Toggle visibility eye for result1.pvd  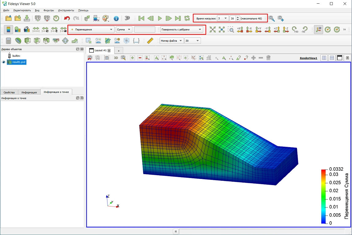pos(4,62)
